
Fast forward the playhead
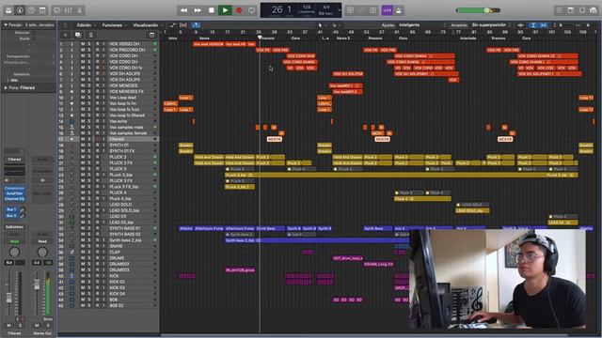198,10
